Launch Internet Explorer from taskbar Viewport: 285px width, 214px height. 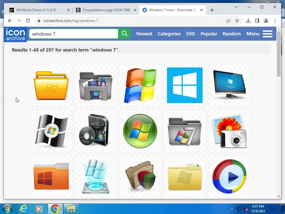pos(24,209)
